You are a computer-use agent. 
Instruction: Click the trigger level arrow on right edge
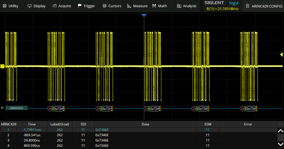click(x=281, y=55)
